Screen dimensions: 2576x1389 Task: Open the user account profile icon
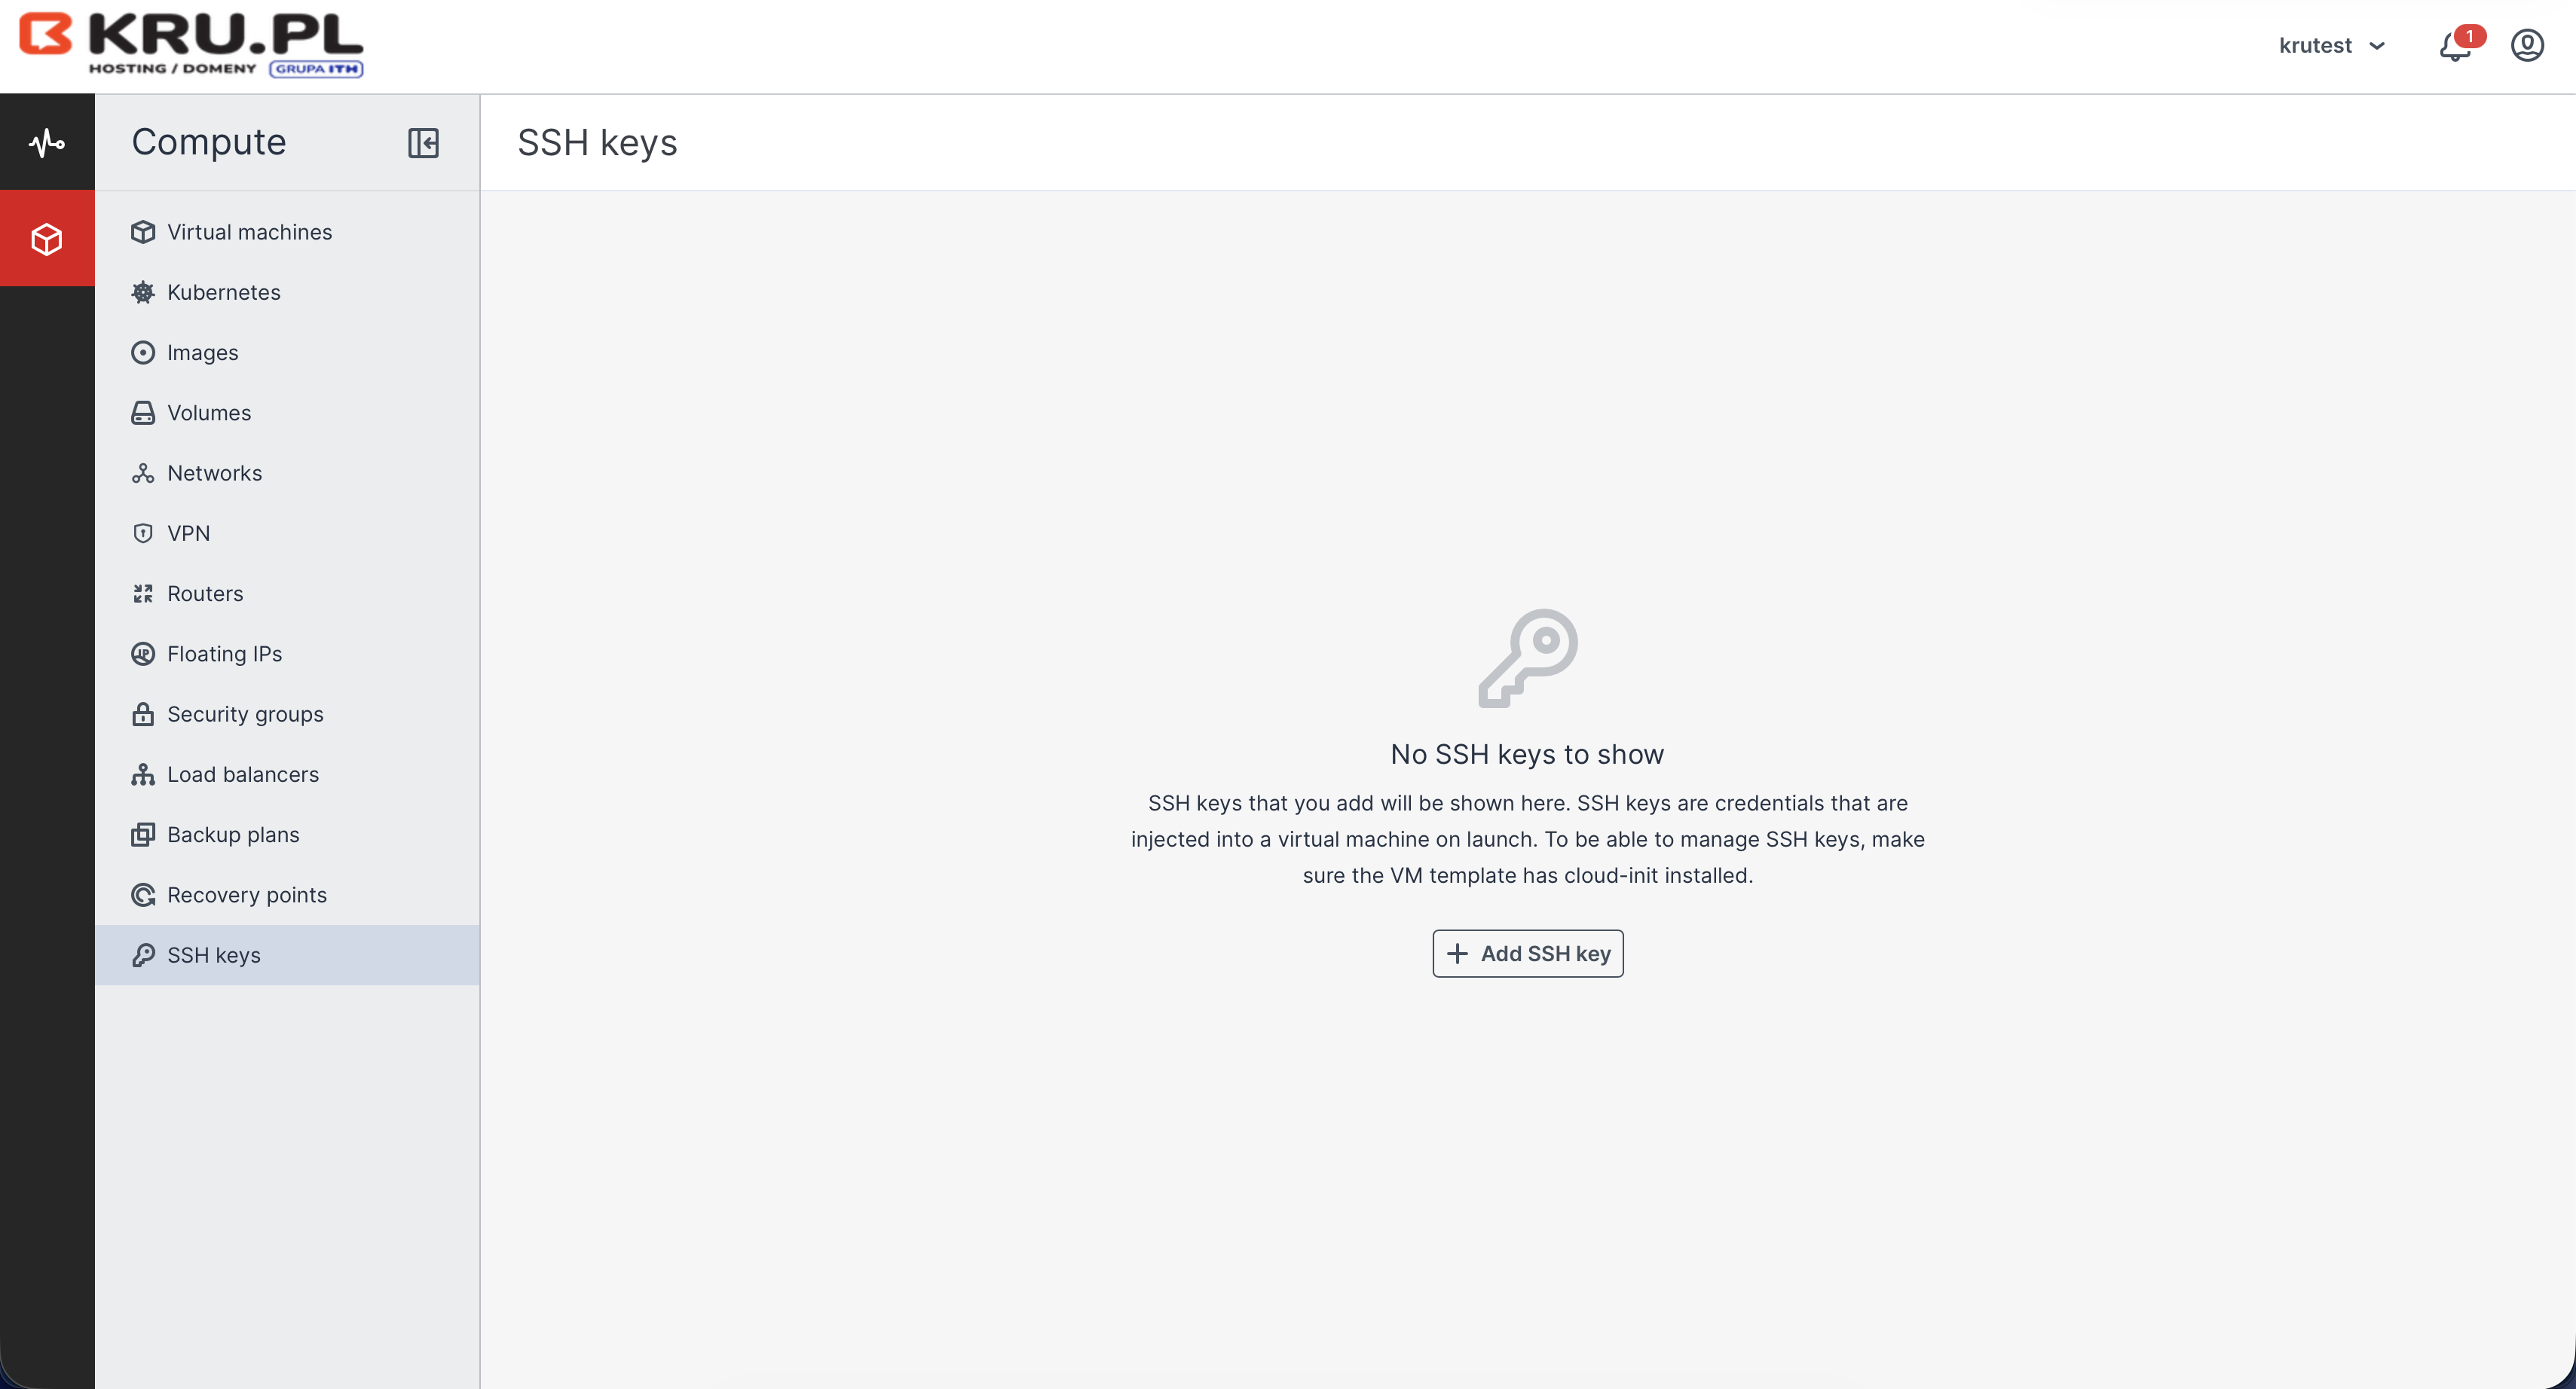point(2527,46)
